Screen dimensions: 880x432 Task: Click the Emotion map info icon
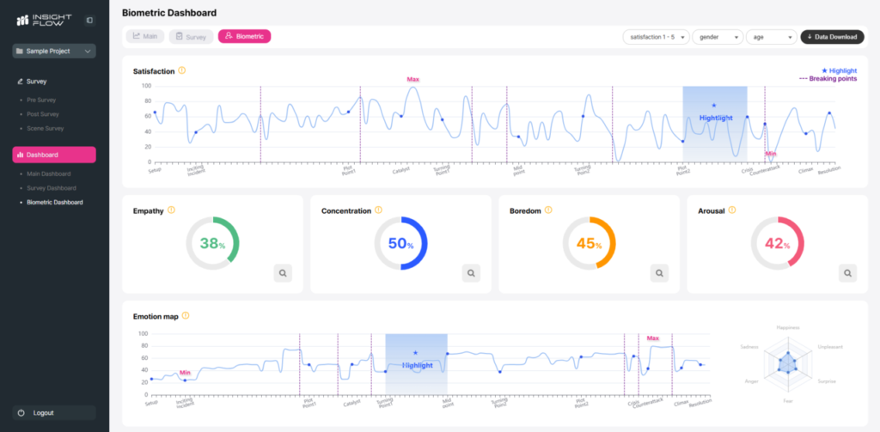186,316
